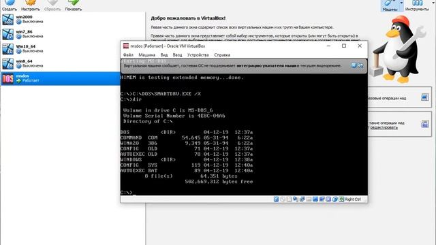
Task: Click the COMMAND COM line in DOS listing
Action: point(187,137)
